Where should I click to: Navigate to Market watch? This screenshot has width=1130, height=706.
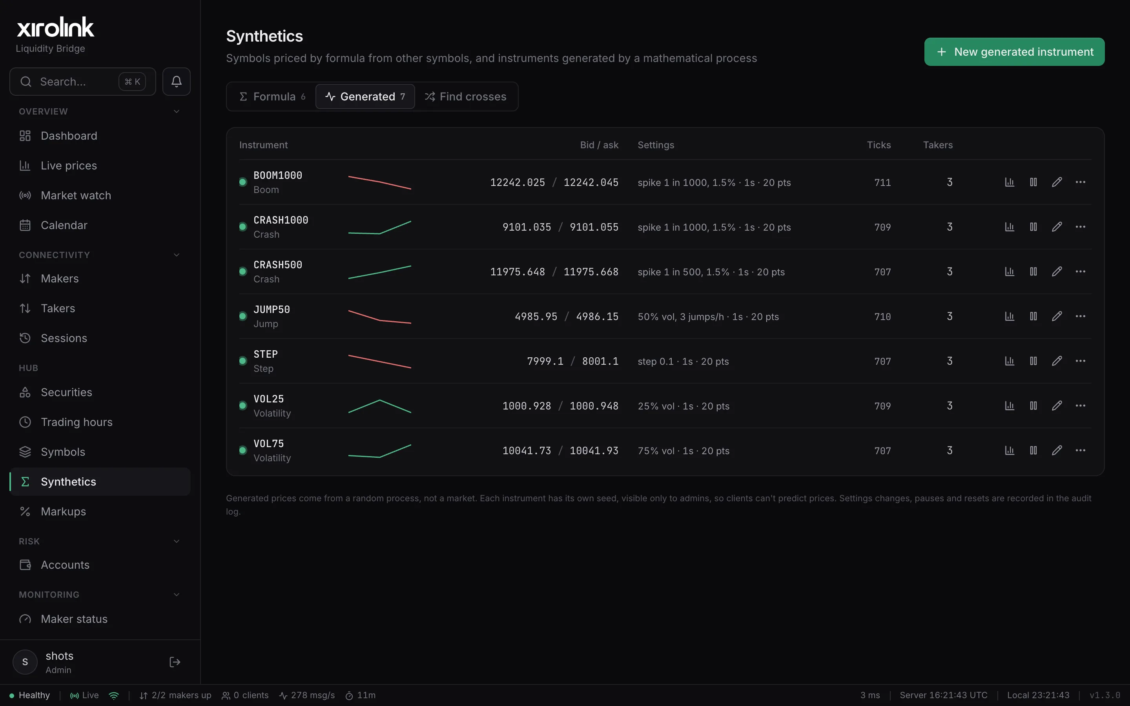(100, 196)
